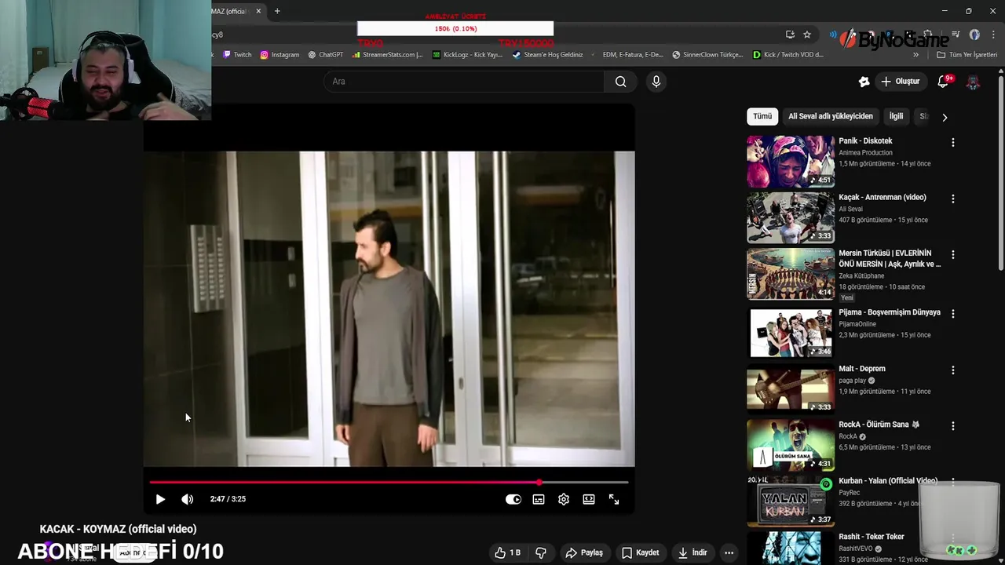Screen dimensions: 1005x565
Task: Like the video (1 B)
Action: point(507,552)
